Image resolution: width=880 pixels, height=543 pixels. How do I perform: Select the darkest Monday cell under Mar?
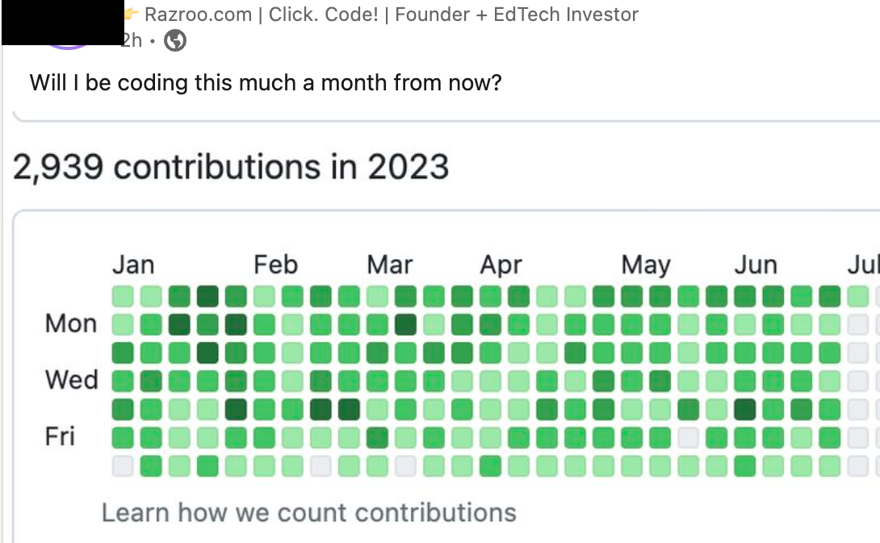coord(405,324)
